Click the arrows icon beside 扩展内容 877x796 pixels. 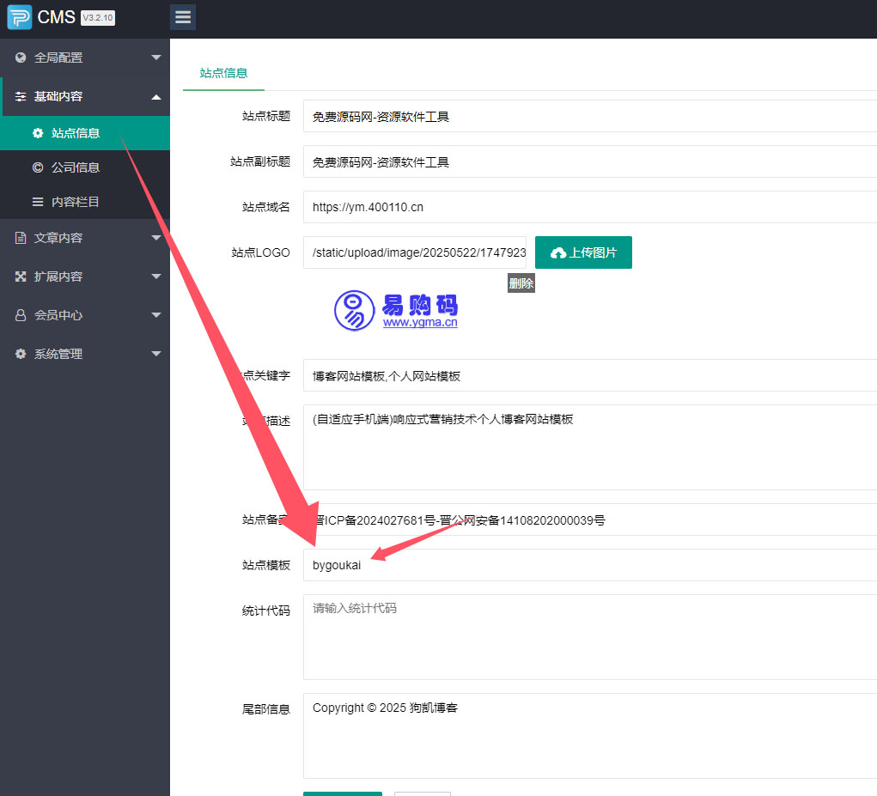19,276
